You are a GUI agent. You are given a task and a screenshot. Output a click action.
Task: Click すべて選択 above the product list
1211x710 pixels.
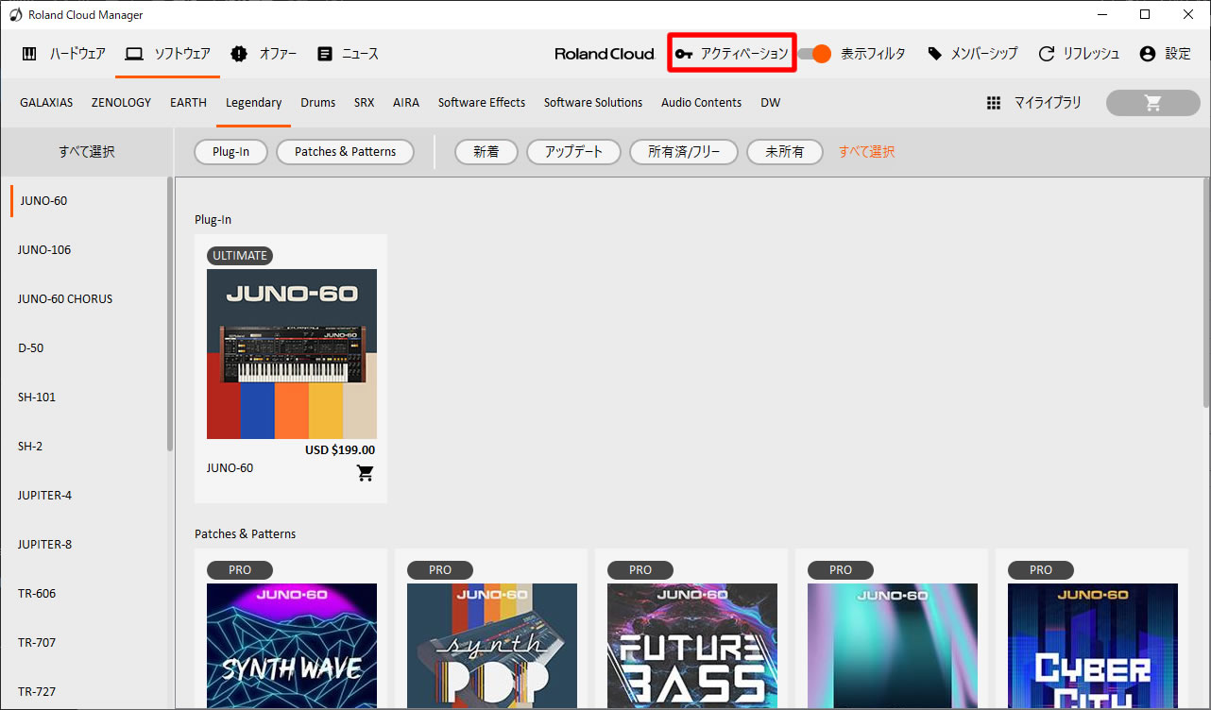(x=87, y=151)
